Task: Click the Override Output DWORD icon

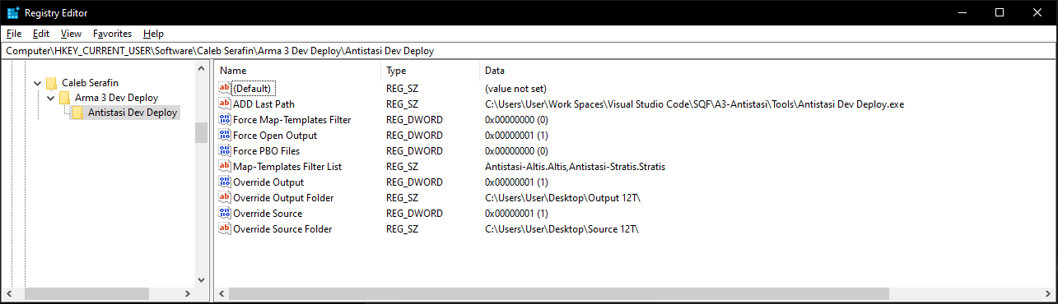Action: click(x=225, y=182)
